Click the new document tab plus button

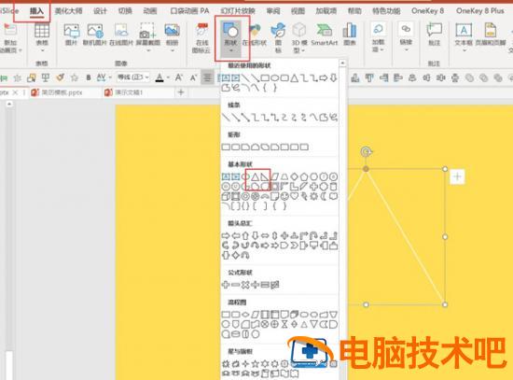[181, 92]
